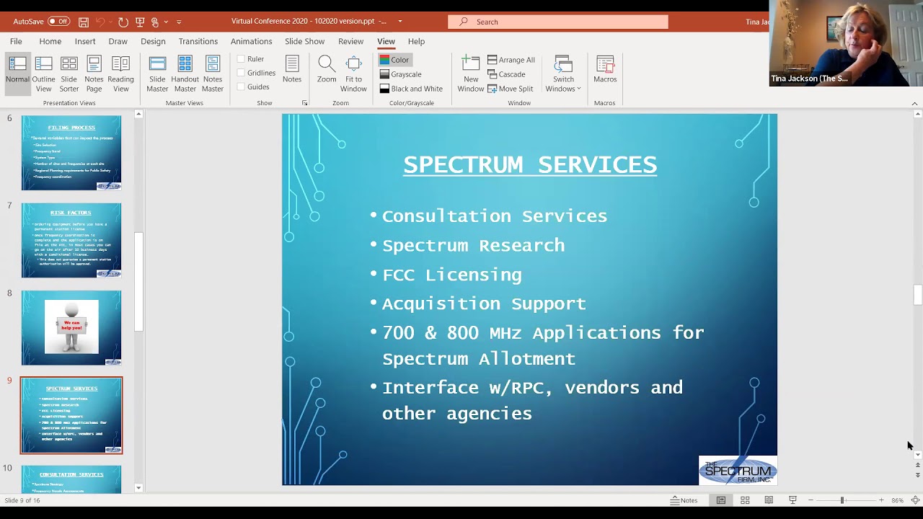
Task: Click the Redo icon in the quick access toolbar
Action: coord(123,22)
